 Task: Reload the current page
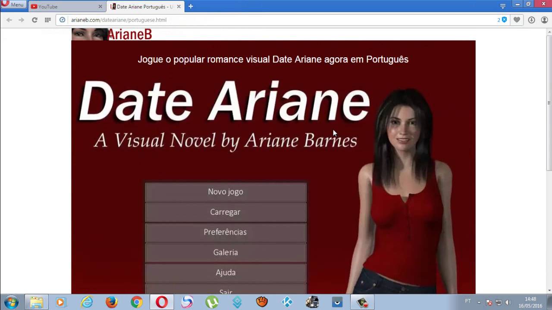point(34,20)
